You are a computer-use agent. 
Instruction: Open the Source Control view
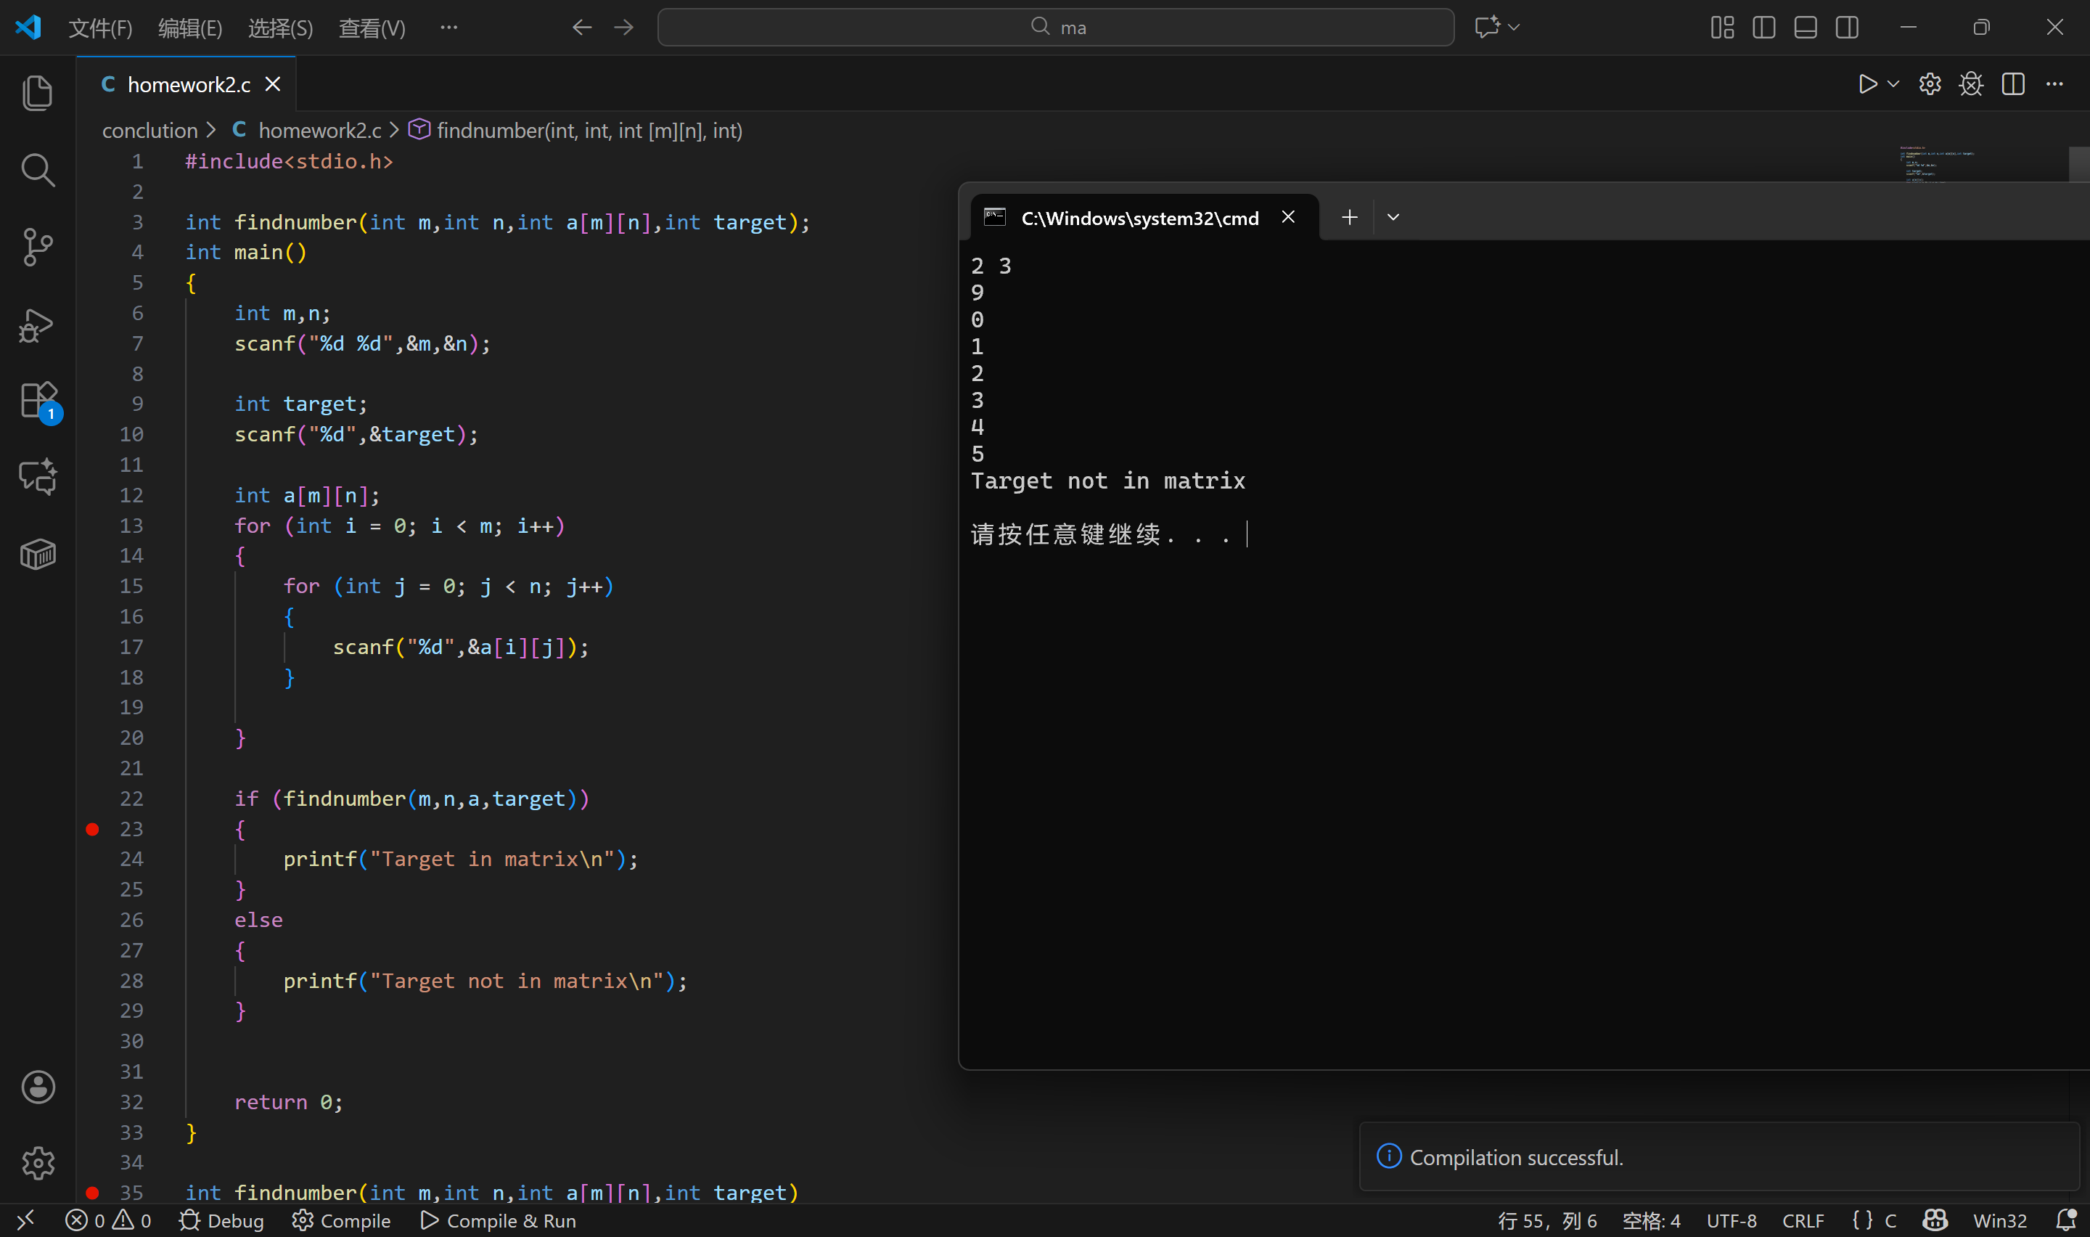click(x=38, y=247)
